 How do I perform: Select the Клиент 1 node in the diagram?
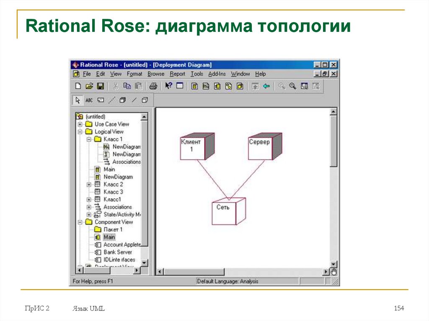coord(197,146)
